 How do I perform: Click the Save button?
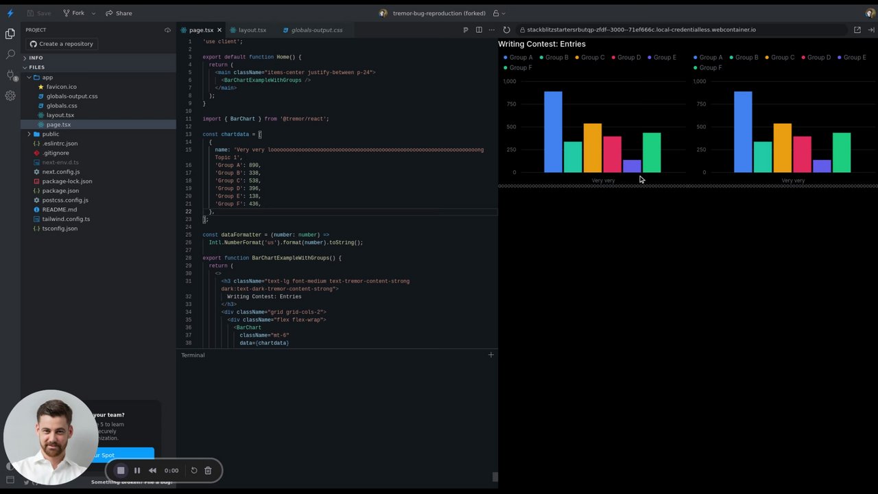point(39,13)
